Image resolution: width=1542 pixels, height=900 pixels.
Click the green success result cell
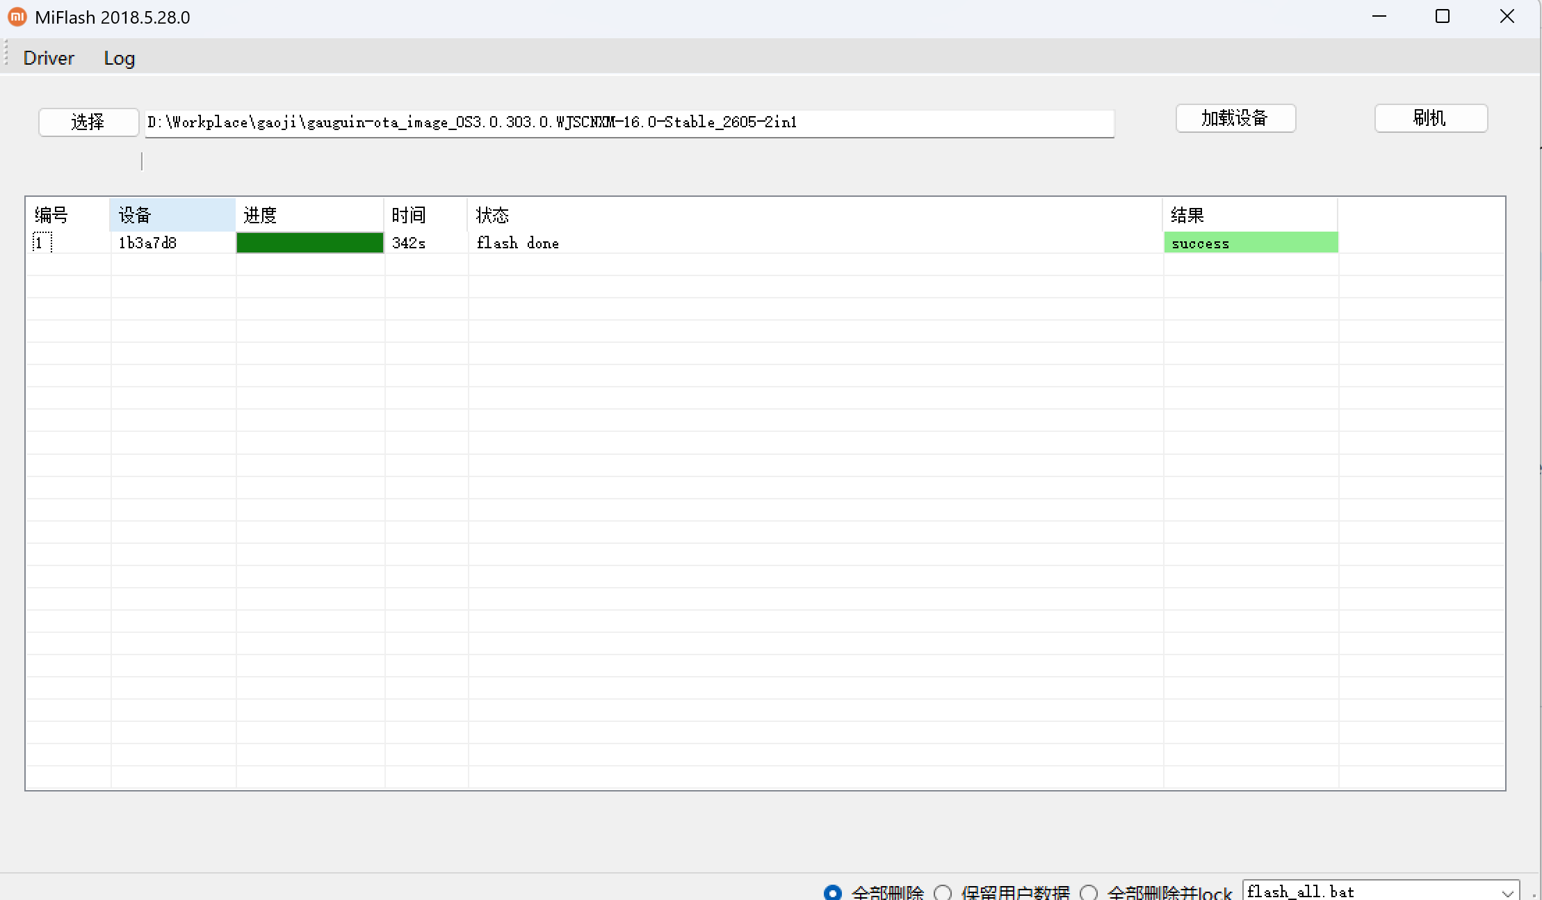pyautogui.click(x=1251, y=243)
